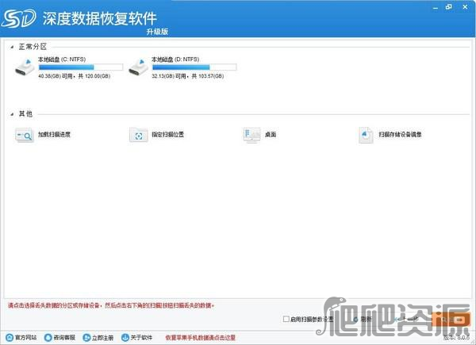Minimize the data recovery window
Viewport: 476px width, 345px height.
tap(436, 8)
